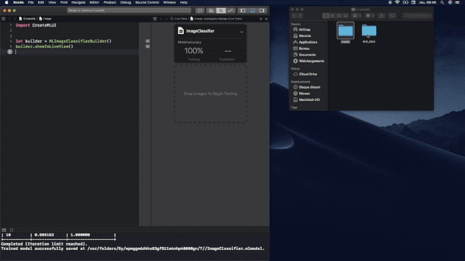465x261 pixels.
Task: Open Finder group-by arrangement dropdown
Action: [356, 16]
